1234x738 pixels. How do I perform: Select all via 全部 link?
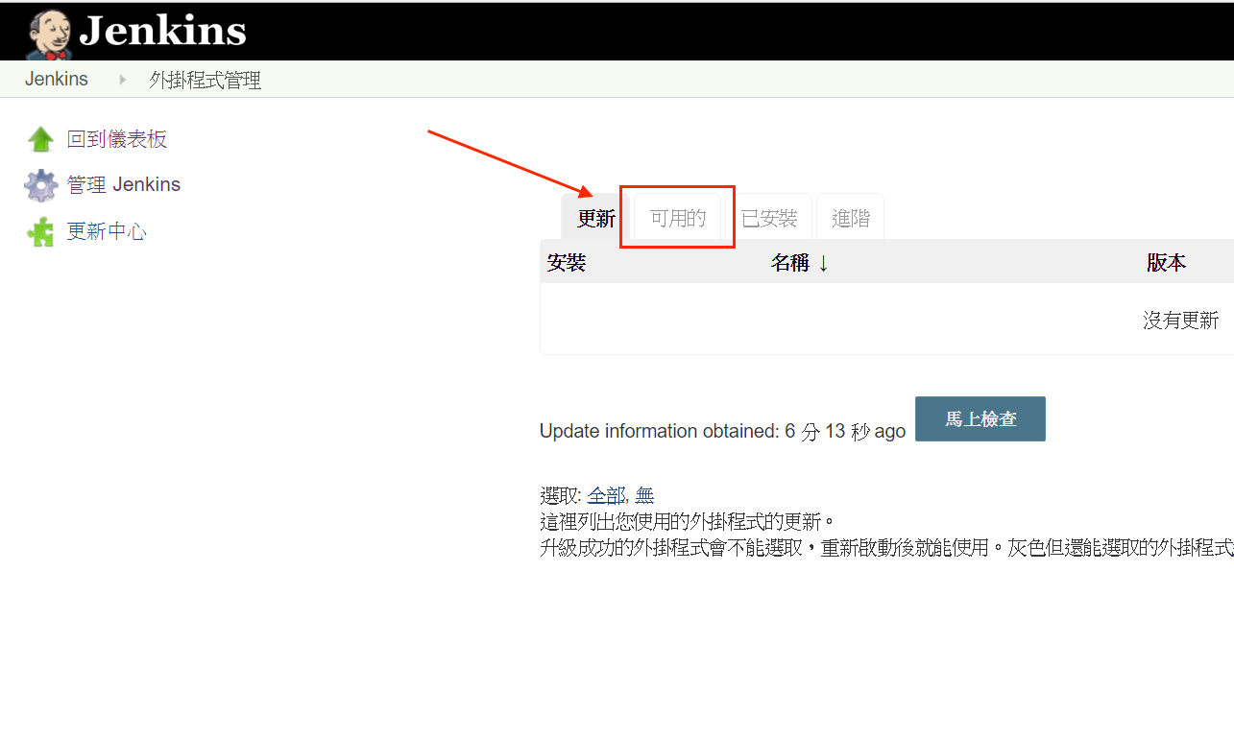(606, 495)
